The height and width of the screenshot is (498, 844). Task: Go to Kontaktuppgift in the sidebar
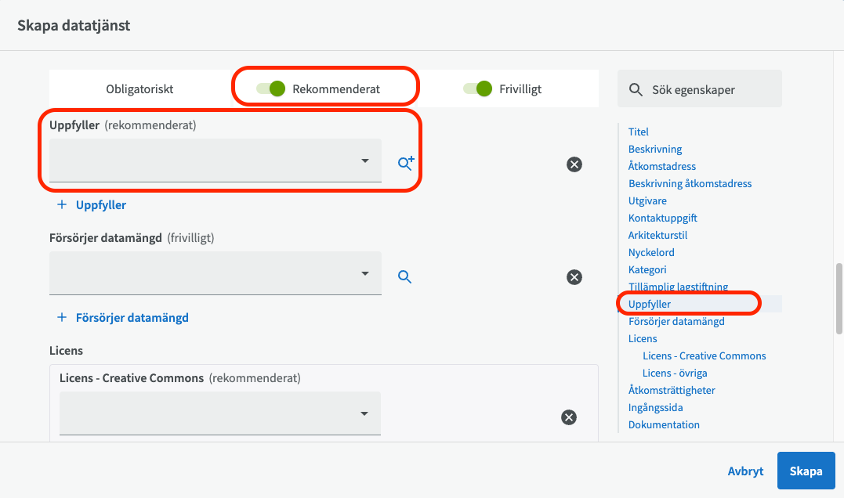coord(662,218)
